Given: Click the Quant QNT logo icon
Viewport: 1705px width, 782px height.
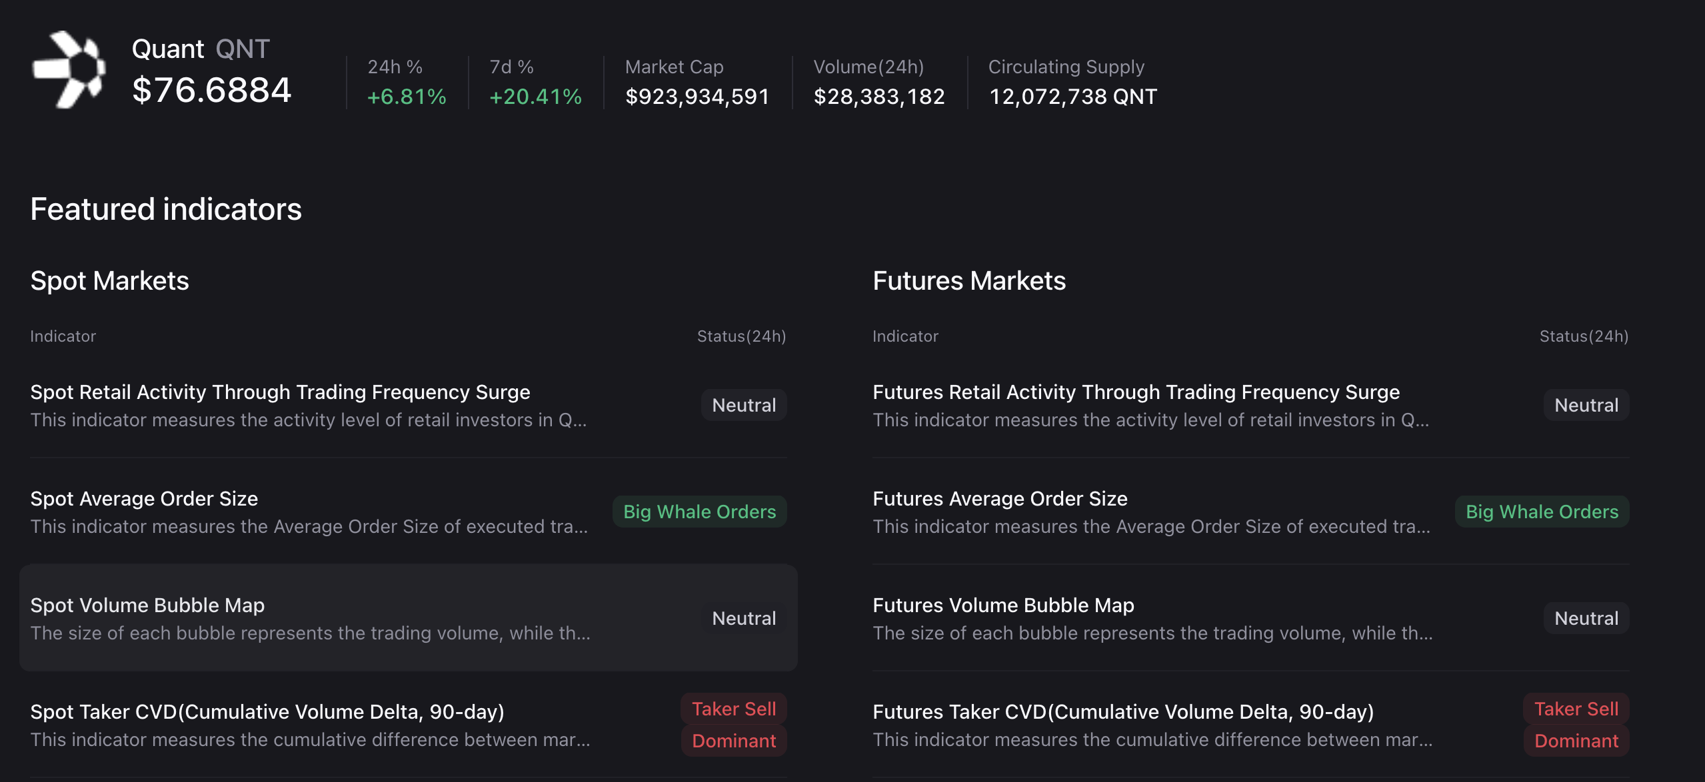Looking at the screenshot, I should (x=69, y=70).
